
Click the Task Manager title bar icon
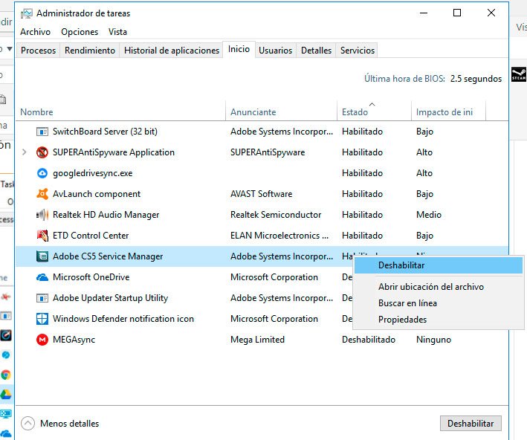pyautogui.click(x=27, y=13)
